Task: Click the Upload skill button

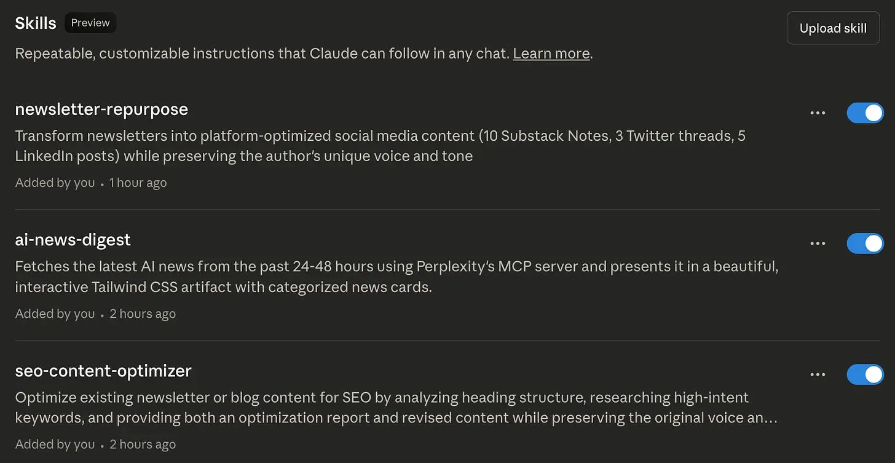Action: click(x=833, y=28)
